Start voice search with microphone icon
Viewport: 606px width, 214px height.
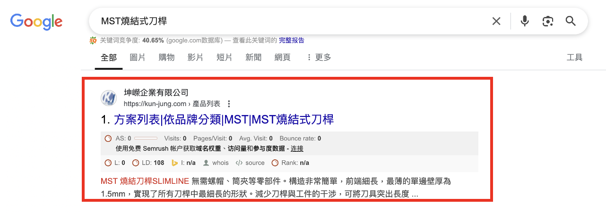coord(524,21)
